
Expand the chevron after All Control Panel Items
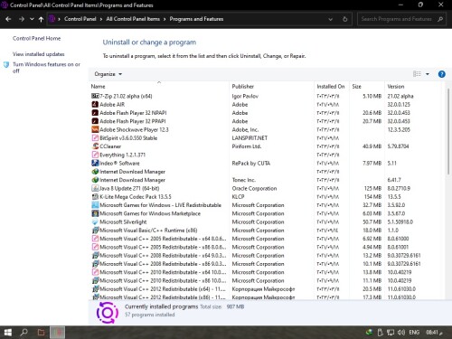[165, 19]
